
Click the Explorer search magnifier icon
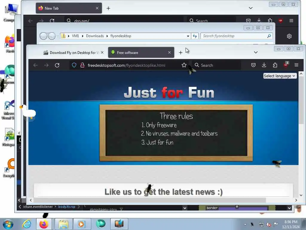[x=269, y=36]
